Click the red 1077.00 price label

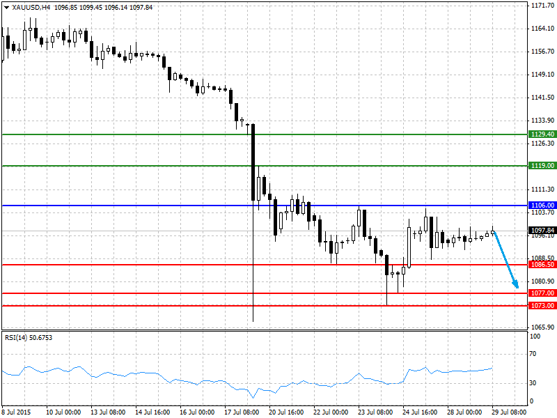[x=542, y=293]
